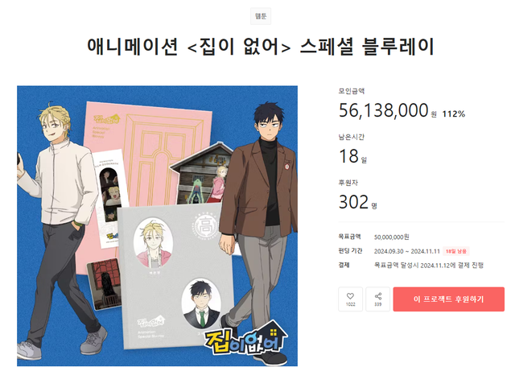The width and height of the screenshot is (515, 367).
Task: Open the project title 애니메이션 집이 없어 스페셜 블루레이
Action: coord(261,47)
